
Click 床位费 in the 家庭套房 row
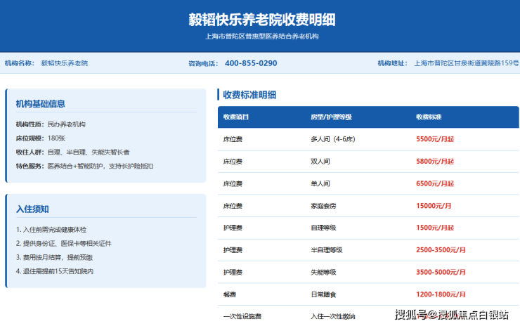coord(233,206)
